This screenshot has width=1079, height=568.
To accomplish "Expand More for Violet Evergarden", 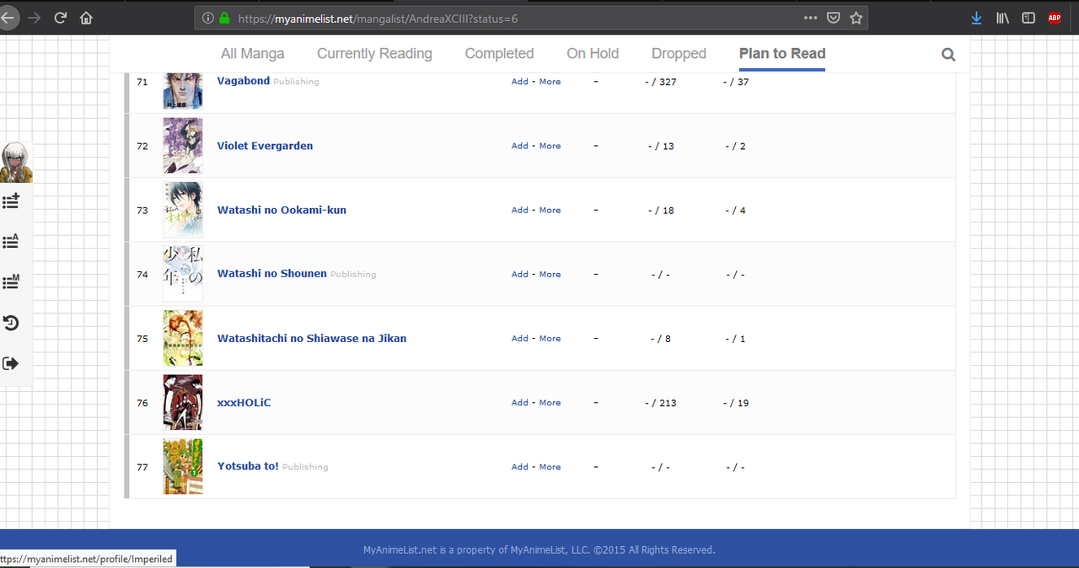I will click(x=550, y=146).
